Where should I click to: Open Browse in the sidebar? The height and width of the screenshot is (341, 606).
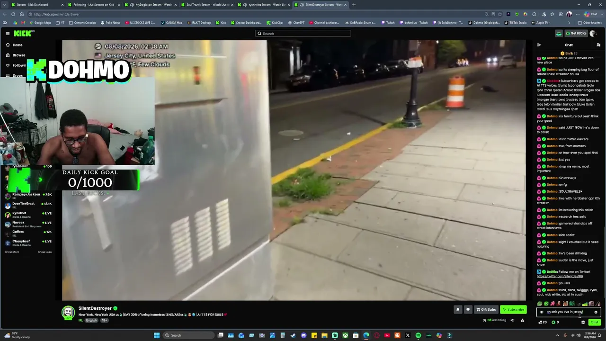[16, 55]
